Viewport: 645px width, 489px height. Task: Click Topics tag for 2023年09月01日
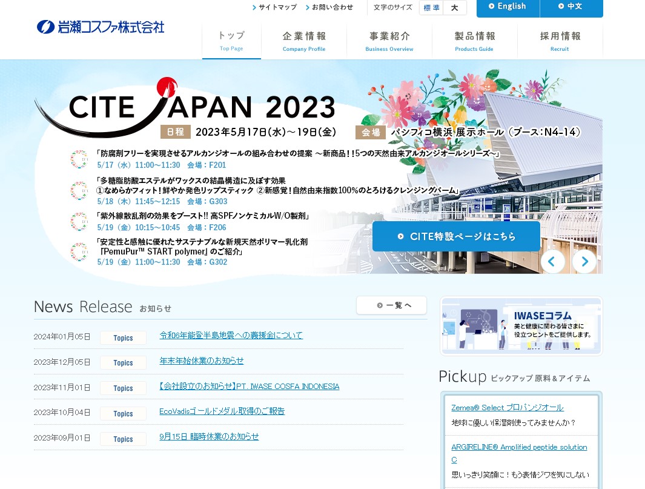[123, 439]
